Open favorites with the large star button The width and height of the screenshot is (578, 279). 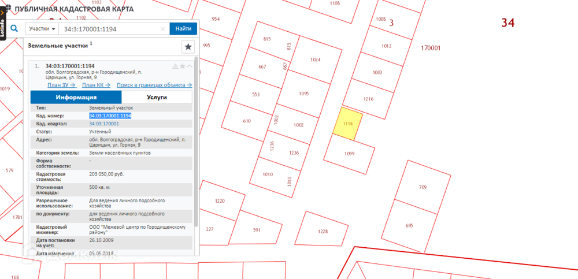click(x=188, y=47)
